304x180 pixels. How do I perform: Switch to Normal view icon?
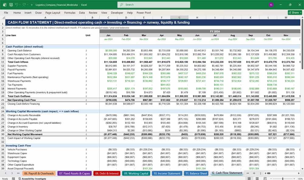tap(249, 178)
